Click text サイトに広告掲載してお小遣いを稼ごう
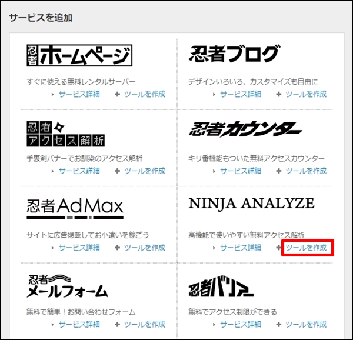The width and height of the screenshot is (353, 340). (x=88, y=235)
